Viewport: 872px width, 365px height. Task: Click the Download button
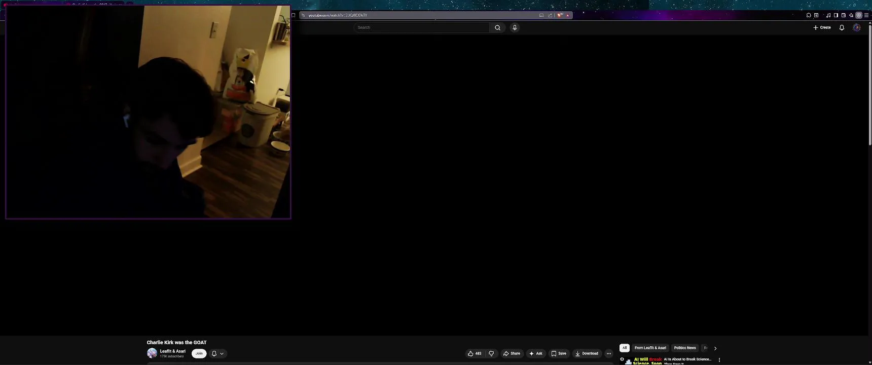click(x=587, y=353)
